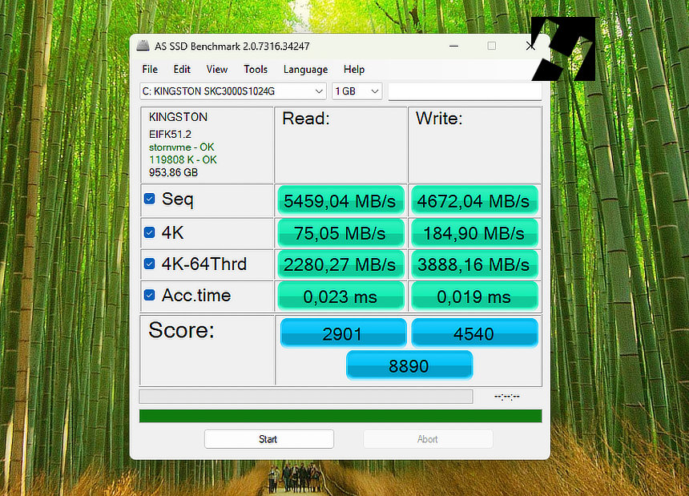Viewport: 689px width, 496px height.
Task: Click the AS SSD Benchmark title bar icon
Action: click(142, 46)
